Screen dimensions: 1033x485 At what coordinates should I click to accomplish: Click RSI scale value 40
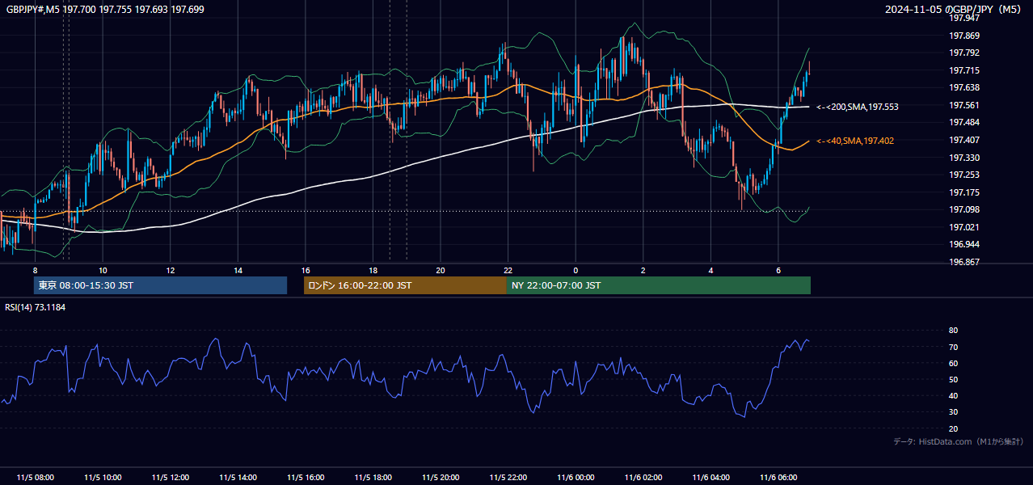point(954,395)
